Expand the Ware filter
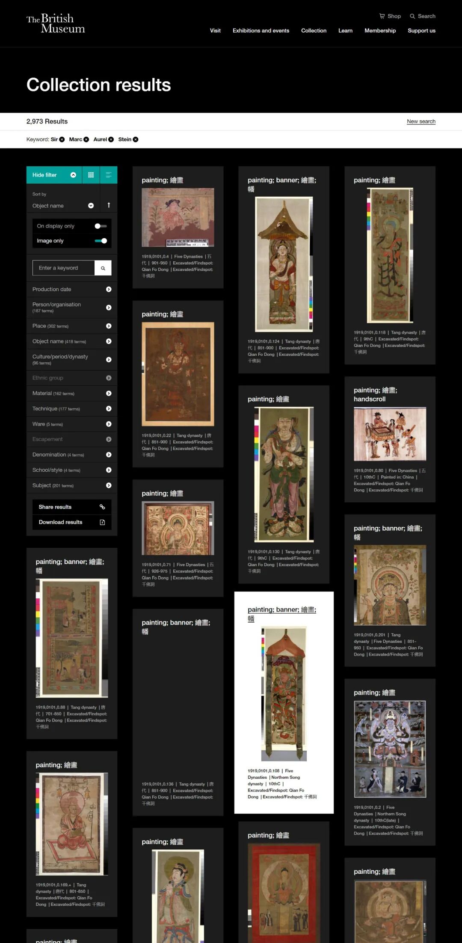 [72, 424]
